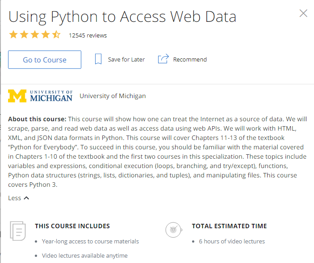
Task: Click the five-star rating graphic
Action: point(35,35)
